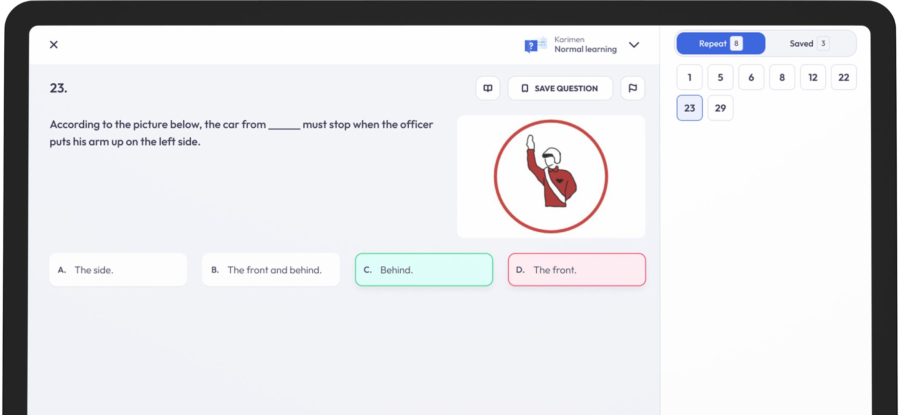Choose answer C: Behind
This screenshot has width=899, height=415.
[423, 270]
